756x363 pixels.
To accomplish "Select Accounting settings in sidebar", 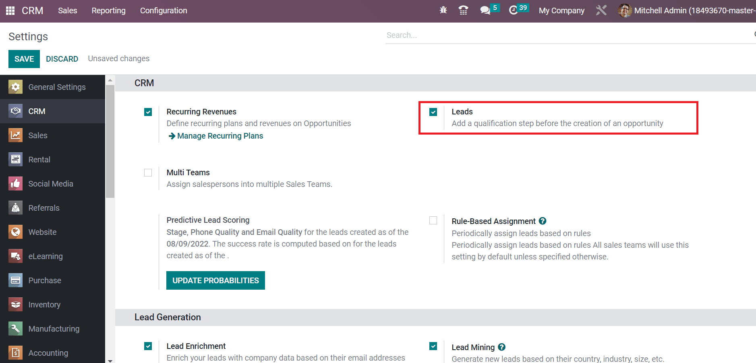I will click(52, 352).
